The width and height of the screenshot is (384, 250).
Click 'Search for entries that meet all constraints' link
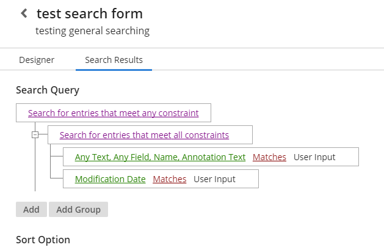(144, 135)
